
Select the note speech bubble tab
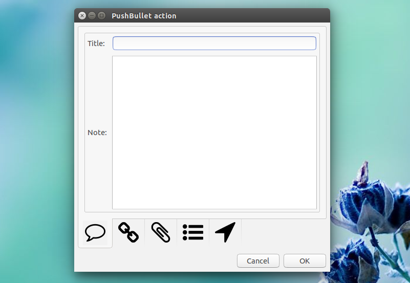click(95, 232)
